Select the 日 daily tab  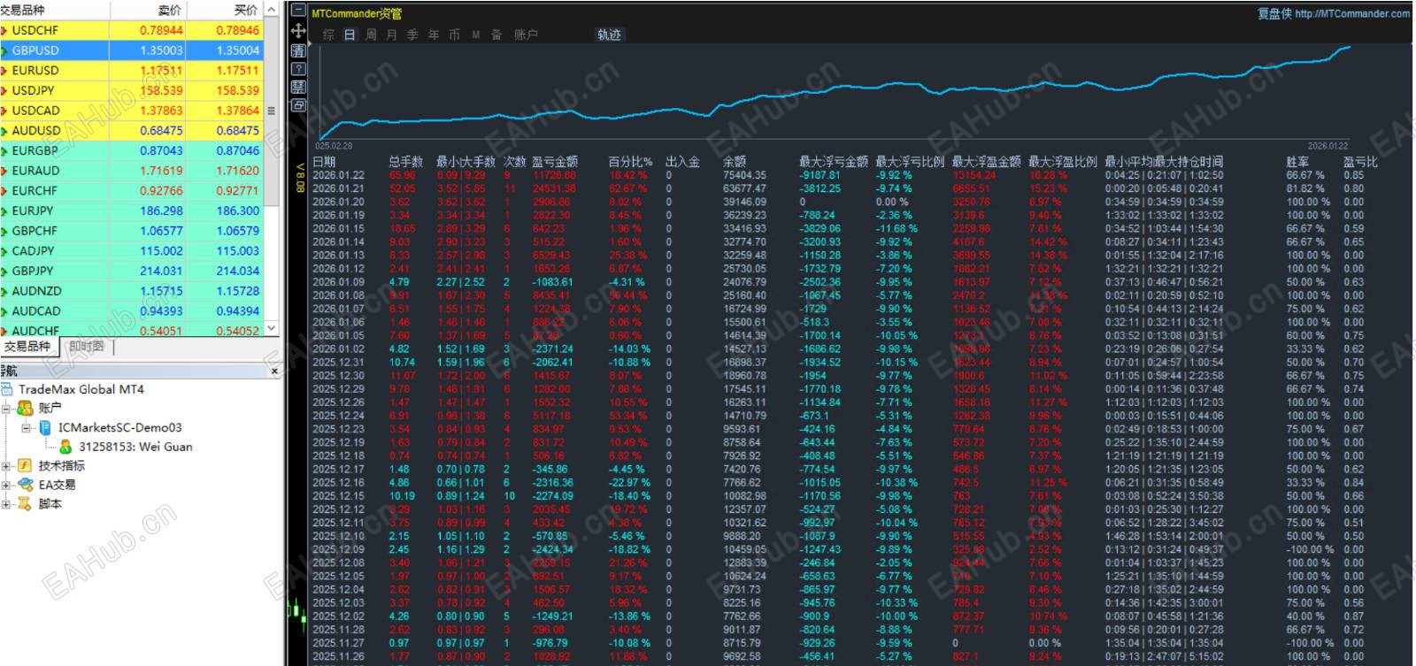coord(350,34)
